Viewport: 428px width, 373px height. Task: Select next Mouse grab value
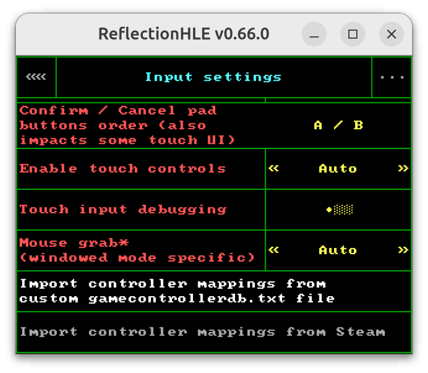click(403, 250)
